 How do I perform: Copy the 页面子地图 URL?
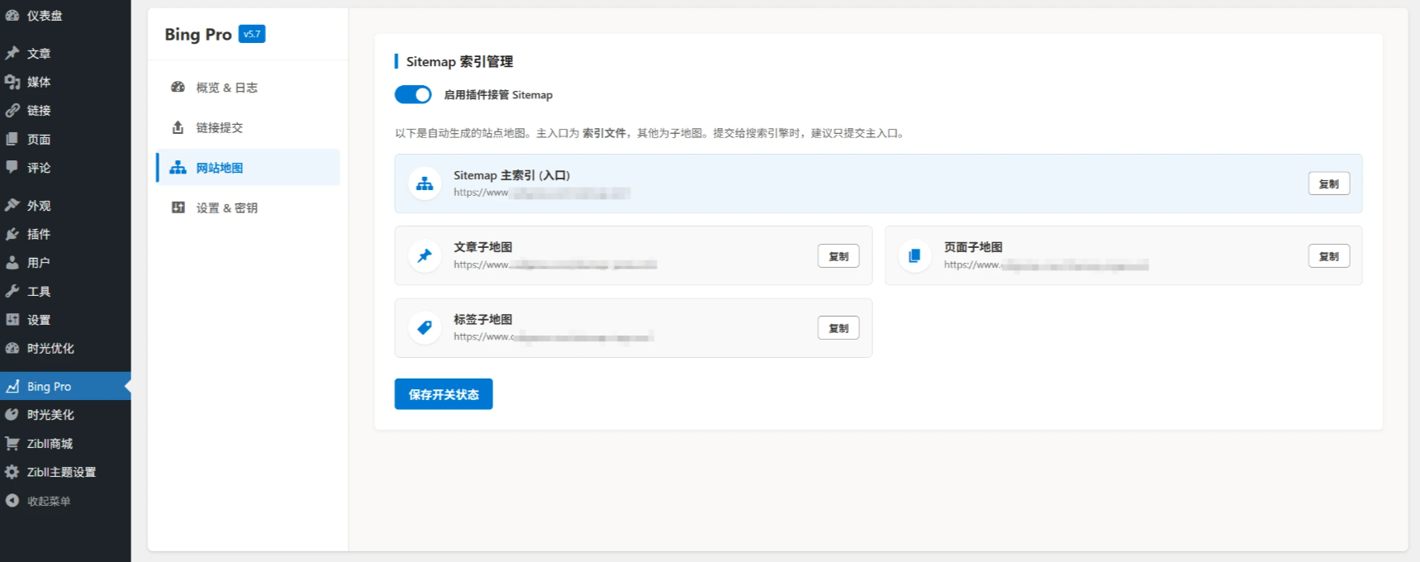pyautogui.click(x=1328, y=256)
